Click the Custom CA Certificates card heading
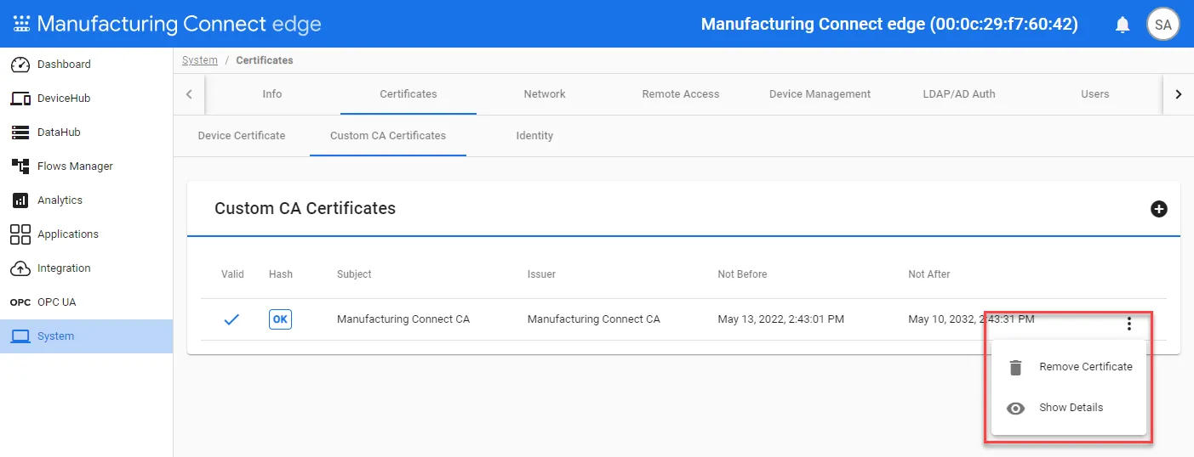 (305, 208)
